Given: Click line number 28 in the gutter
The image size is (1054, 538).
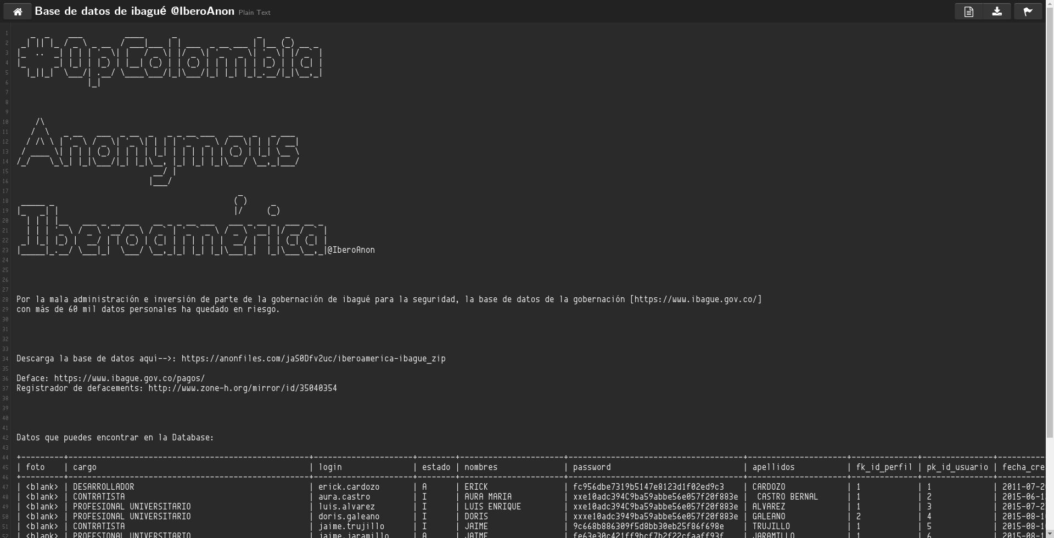Looking at the screenshot, I should pos(5,300).
